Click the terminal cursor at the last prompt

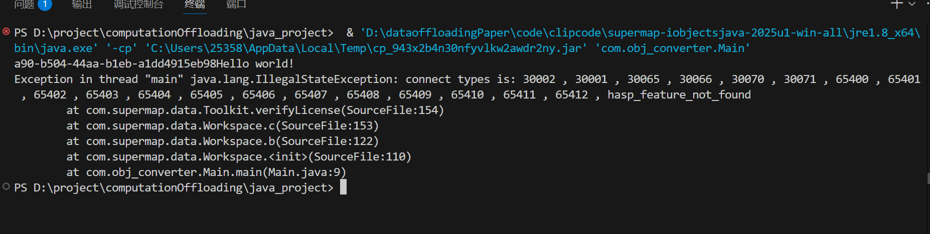click(344, 187)
